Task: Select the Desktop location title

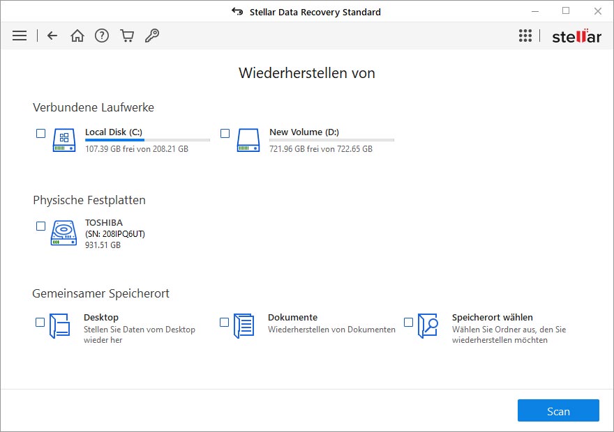Action: (x=101, y=318)
